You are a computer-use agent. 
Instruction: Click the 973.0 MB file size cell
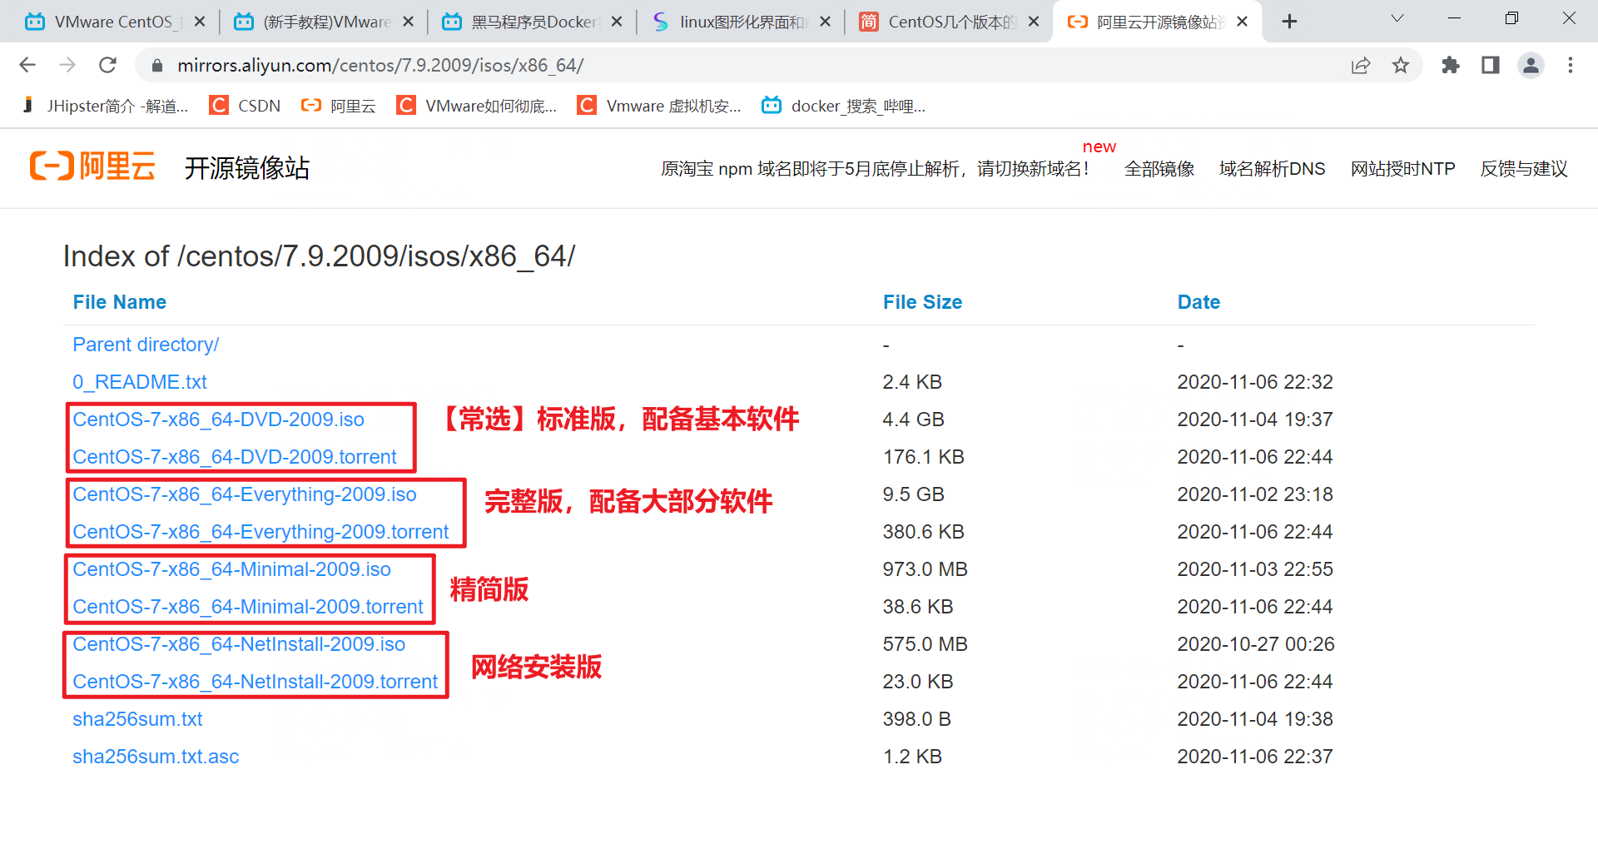tap(925, 569)
